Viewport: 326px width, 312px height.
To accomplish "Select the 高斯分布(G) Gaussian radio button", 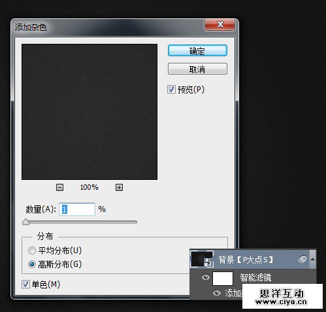I will [x=32, y=264].
